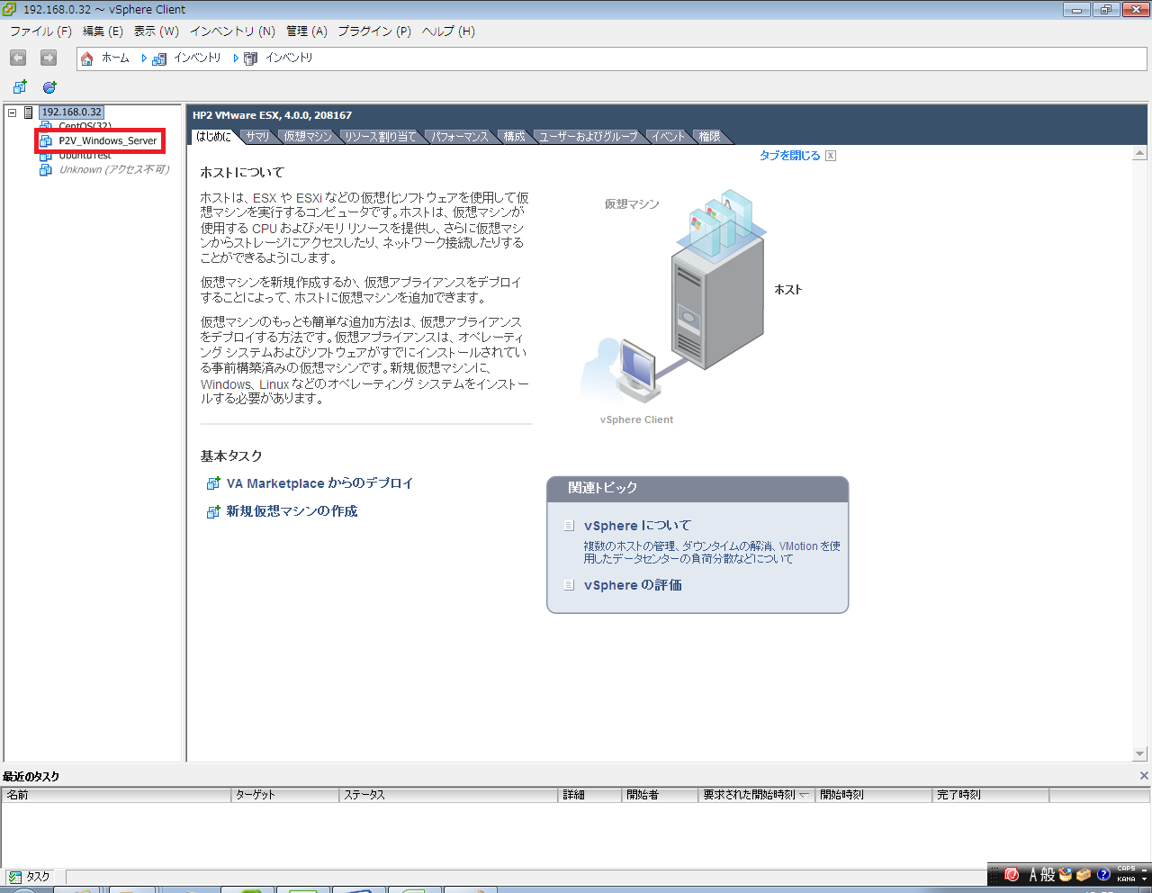Sort by 要求された開始時刻 column arrow
1152x893 pixels.
804,795
